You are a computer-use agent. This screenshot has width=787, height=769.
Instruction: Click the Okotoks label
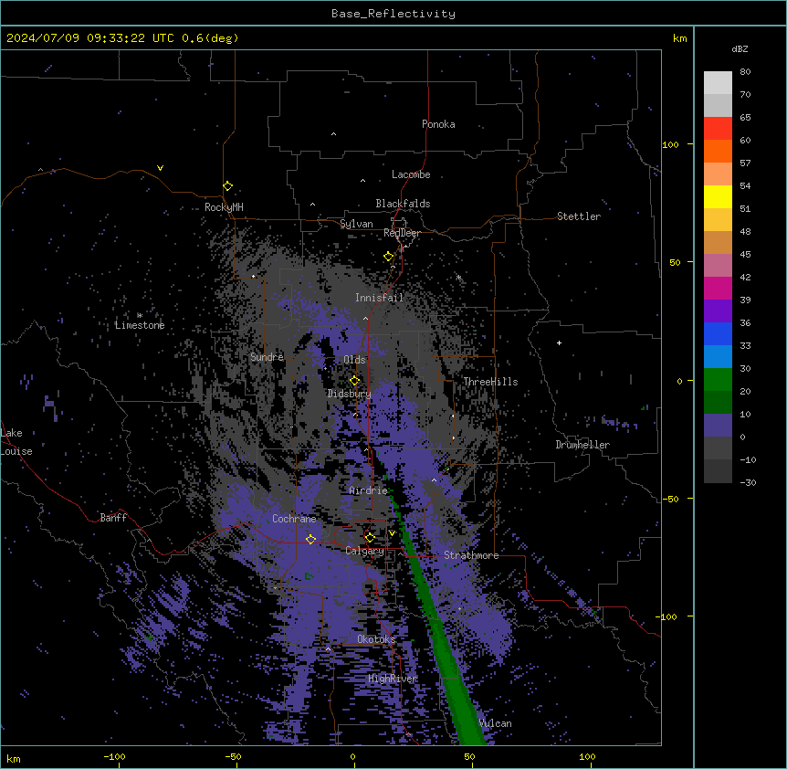(376, 639)
